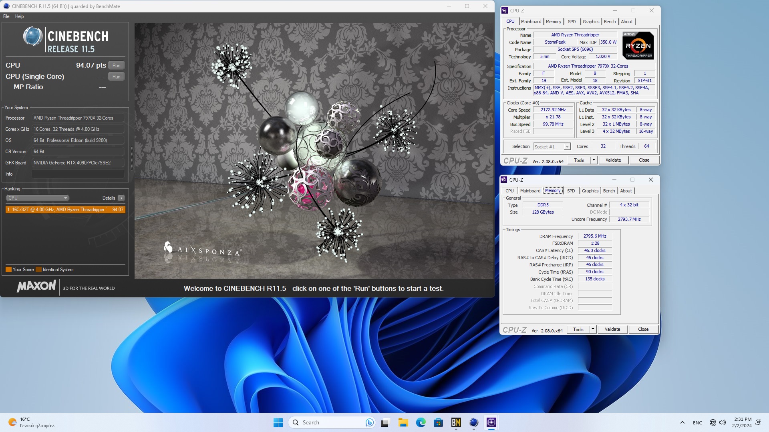
Task: Click the Bing icon in search box
Action: tap(369, 422)
